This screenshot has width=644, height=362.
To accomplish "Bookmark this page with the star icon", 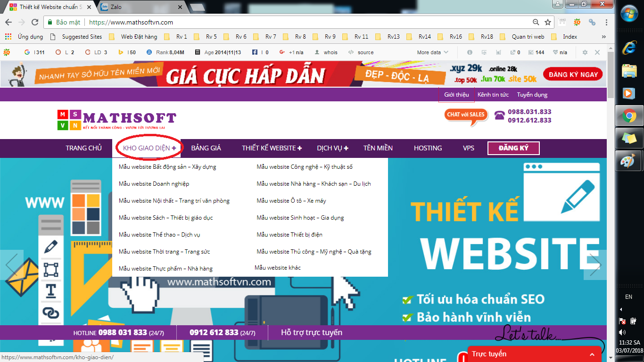I will click(548, 22).
